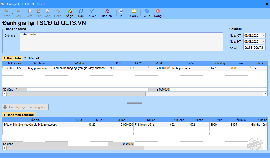This screenshot has height=158, width=270.
Task: Click upper grid scrollbar left arrow
Action: click(5, 94)
